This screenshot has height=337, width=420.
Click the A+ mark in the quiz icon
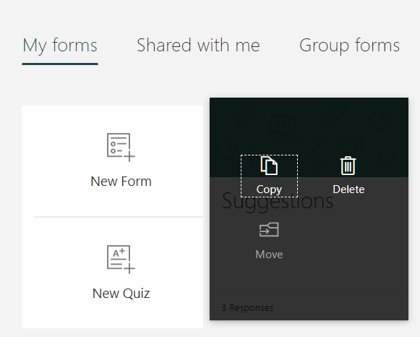(119, 252)
